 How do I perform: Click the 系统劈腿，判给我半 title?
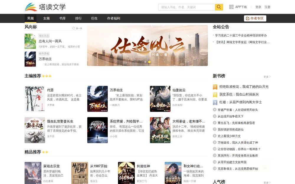coord(126,122)
